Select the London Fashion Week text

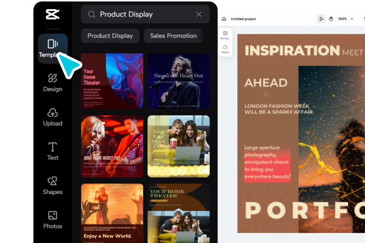(279, 109)
